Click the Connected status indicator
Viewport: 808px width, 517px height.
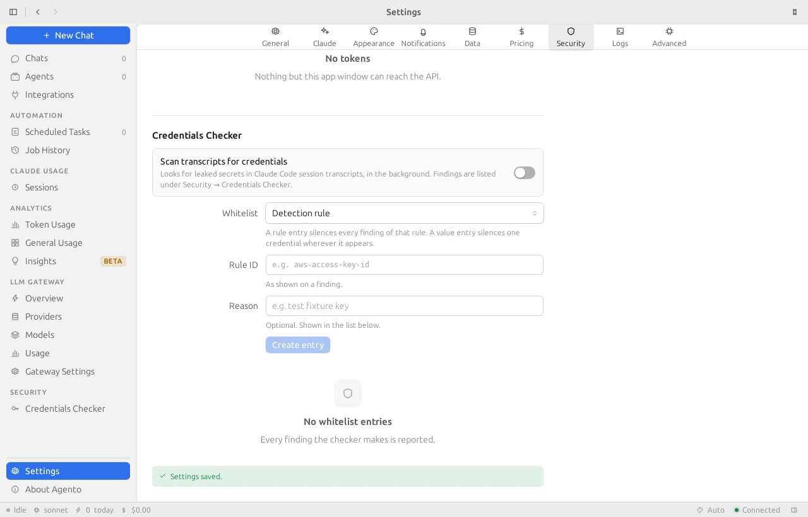757,510
